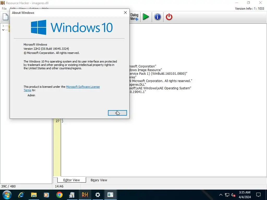Click the status bar value 39C / 4B0

point(8,186)
